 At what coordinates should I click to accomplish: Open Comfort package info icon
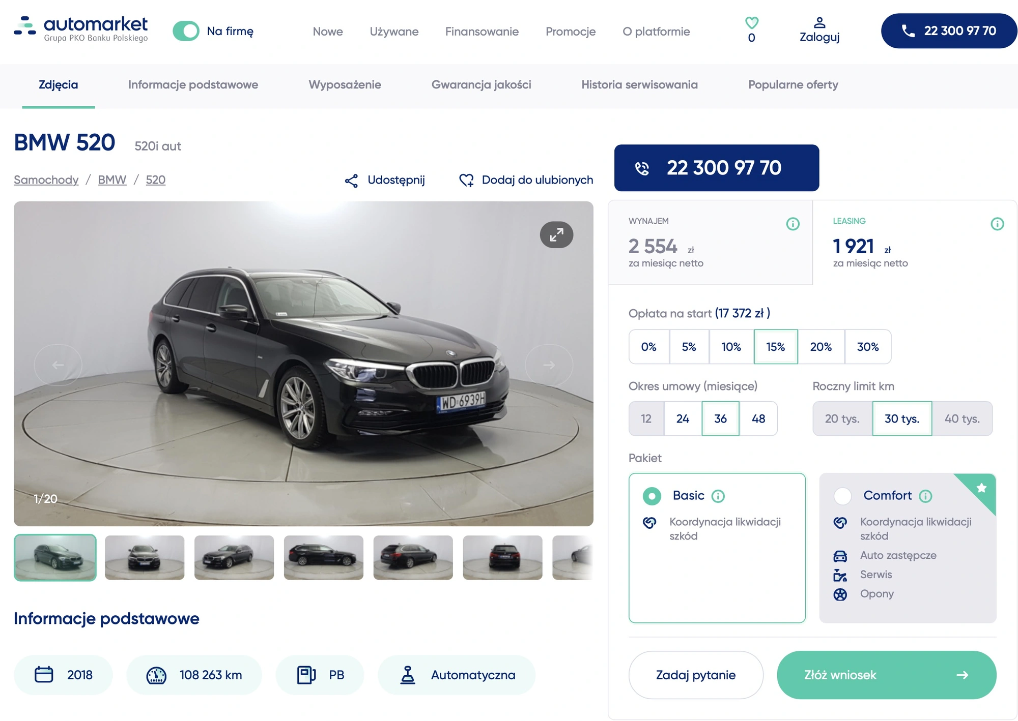tap(925, 496)
